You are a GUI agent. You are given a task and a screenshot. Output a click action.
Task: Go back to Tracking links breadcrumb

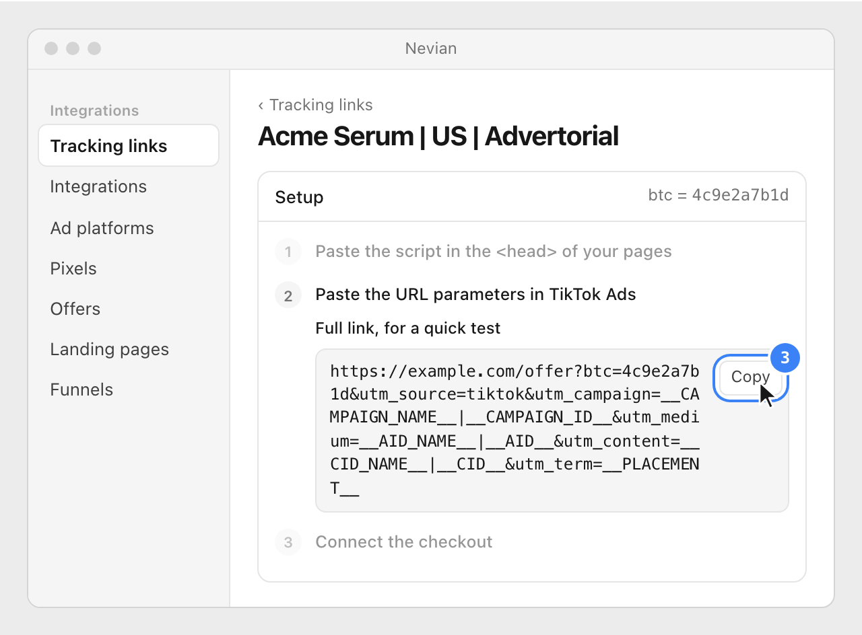tap(315, 105)
